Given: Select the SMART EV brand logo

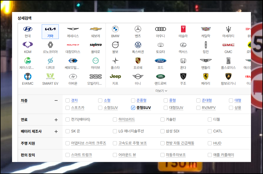Looking at the screenshot, I should [50, 76].
